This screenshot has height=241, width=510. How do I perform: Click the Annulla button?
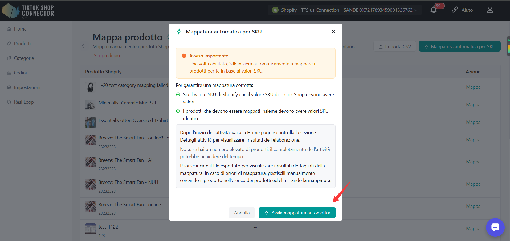(x=242, y=213)
